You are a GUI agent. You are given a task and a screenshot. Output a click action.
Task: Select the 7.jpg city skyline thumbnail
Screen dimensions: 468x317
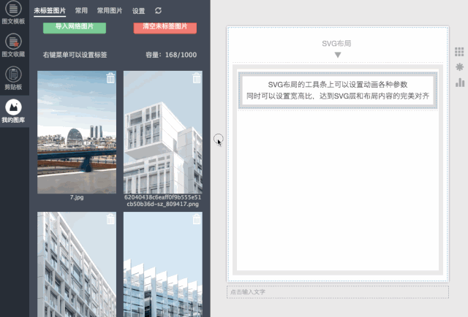(77, 132)
